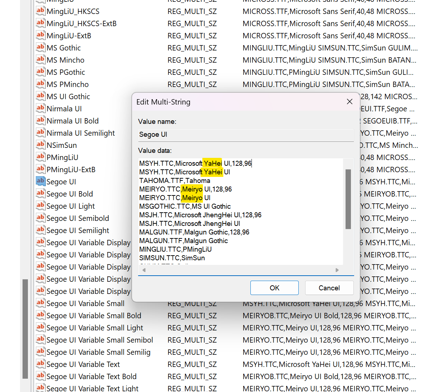Click the MS Mincho value data cell
This screenshot has height=392, width=440.
(x=329, y=60)
